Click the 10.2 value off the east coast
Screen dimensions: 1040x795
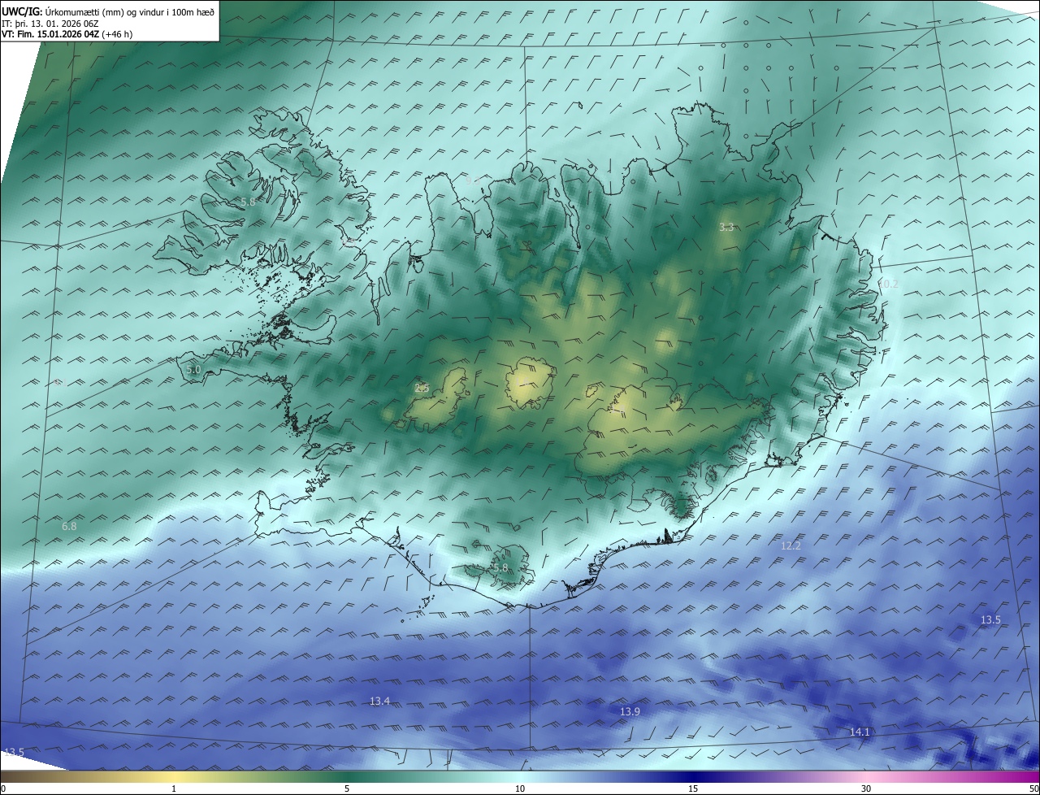click(888, 284)
